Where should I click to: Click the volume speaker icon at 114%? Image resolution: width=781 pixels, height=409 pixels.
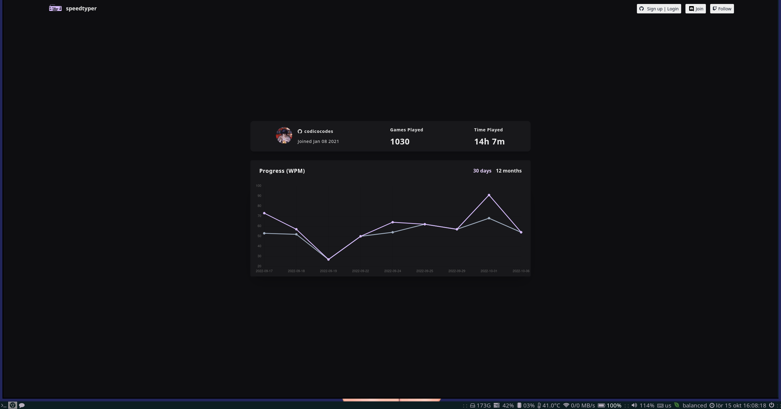pyautogui.click(x=634, y=405)
